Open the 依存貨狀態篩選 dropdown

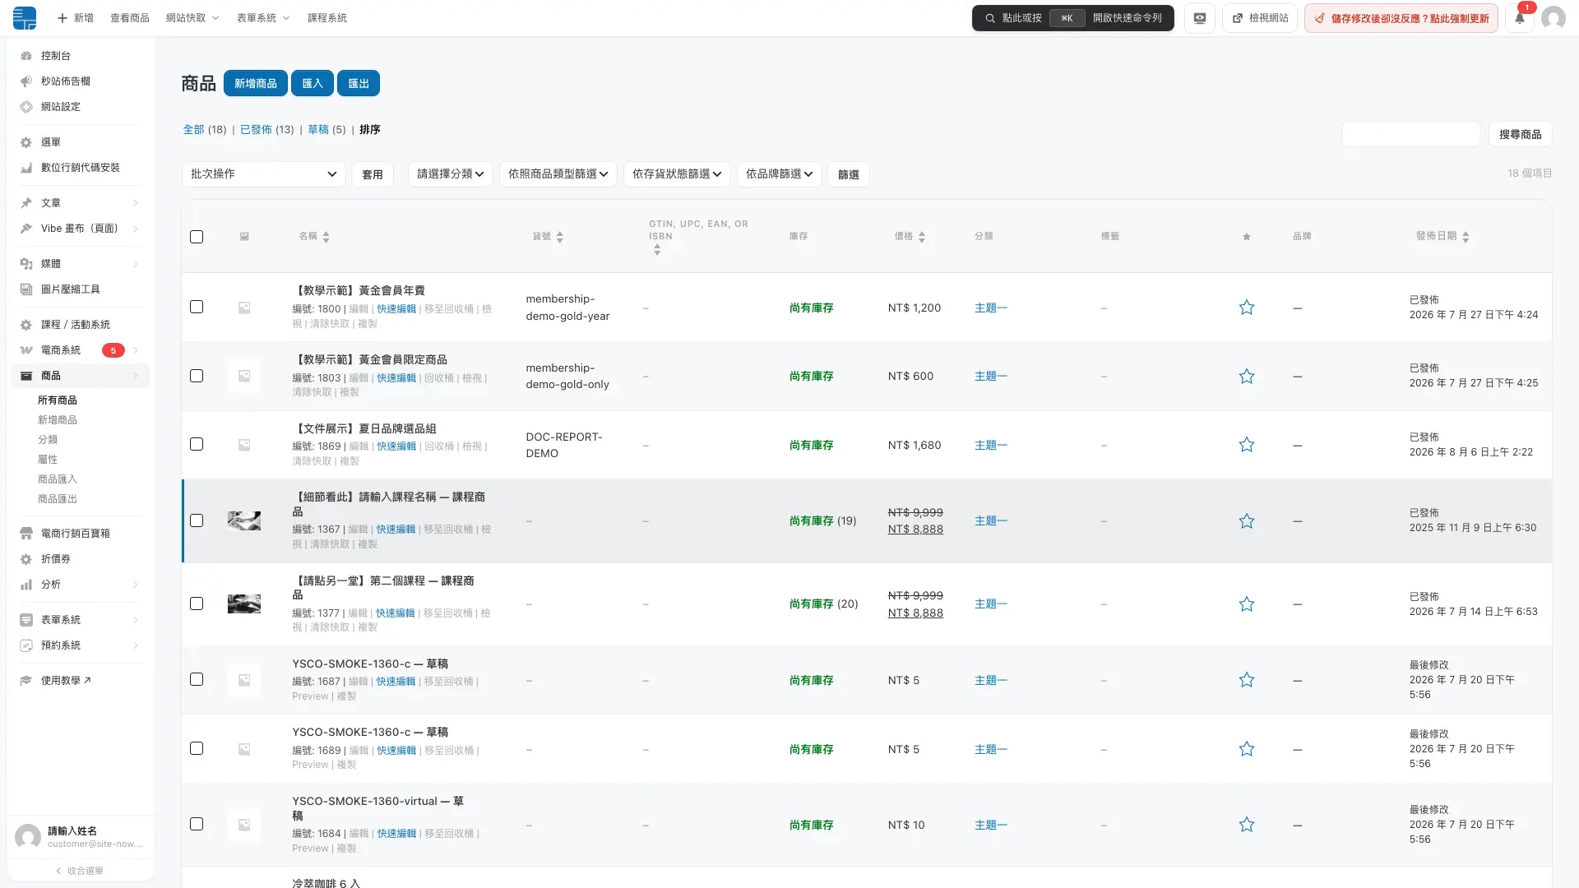677,174
